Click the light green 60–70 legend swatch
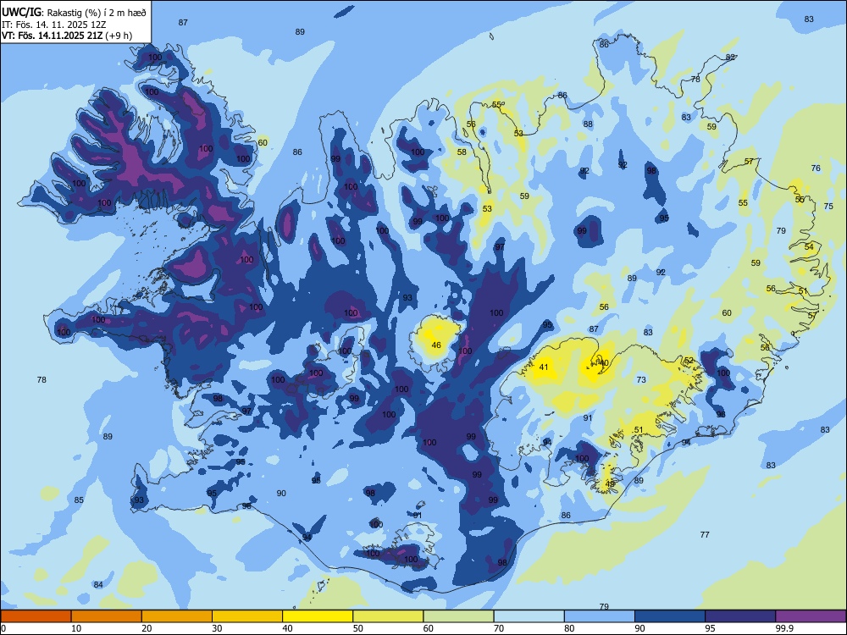This screenshot has width=847, height=635. point(458,616)
